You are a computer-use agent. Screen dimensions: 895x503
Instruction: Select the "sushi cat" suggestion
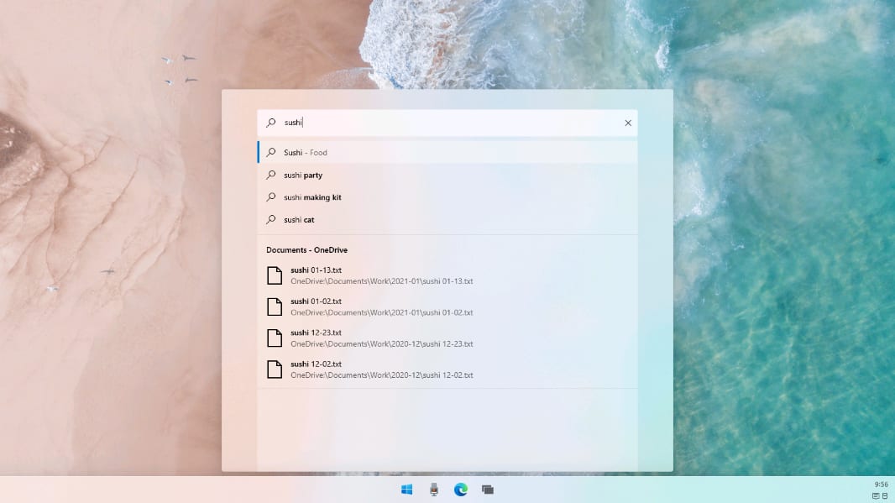pyautogui.click(x=299, y=220)
